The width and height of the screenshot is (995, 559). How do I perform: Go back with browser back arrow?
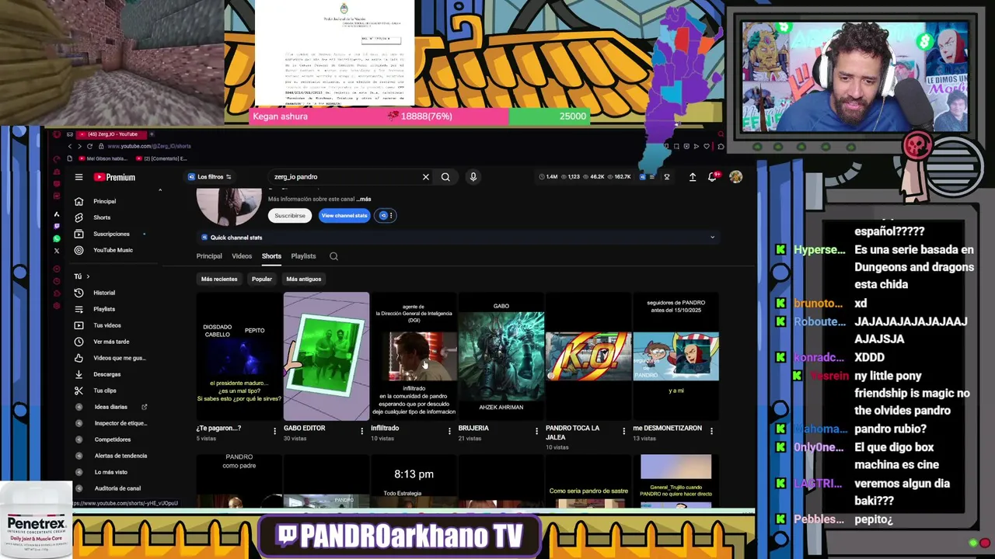pos(69,146)
